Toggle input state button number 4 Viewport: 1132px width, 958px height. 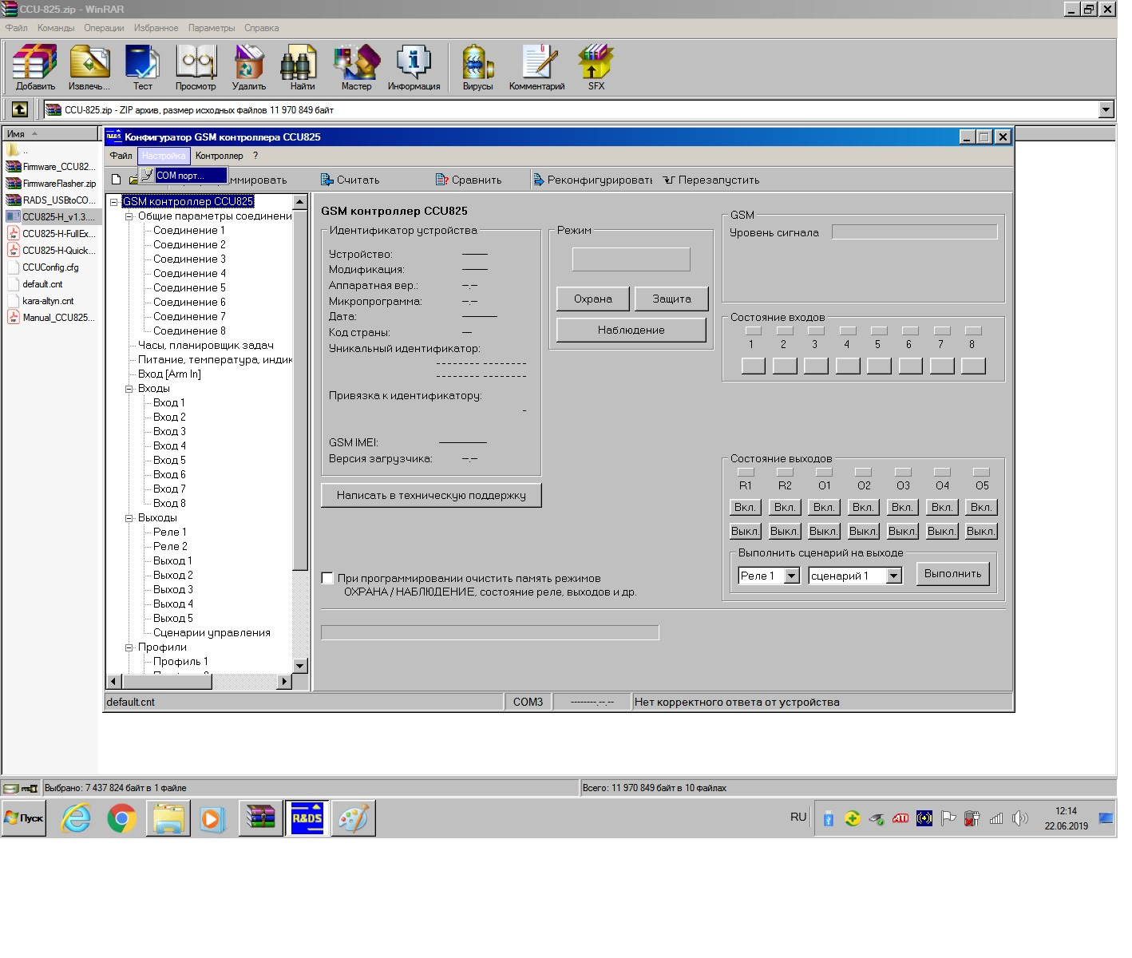[x=847, y=366]
